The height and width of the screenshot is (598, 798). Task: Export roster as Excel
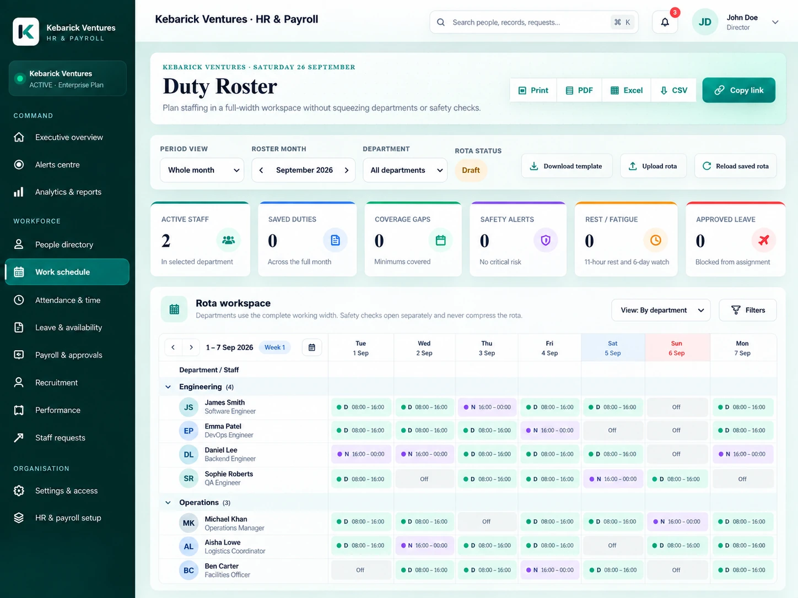pyautogui.click(x=627, y=90)
